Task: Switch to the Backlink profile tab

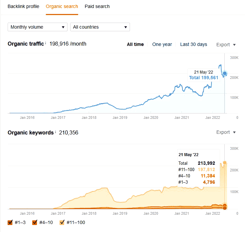Action: point(23,6)
